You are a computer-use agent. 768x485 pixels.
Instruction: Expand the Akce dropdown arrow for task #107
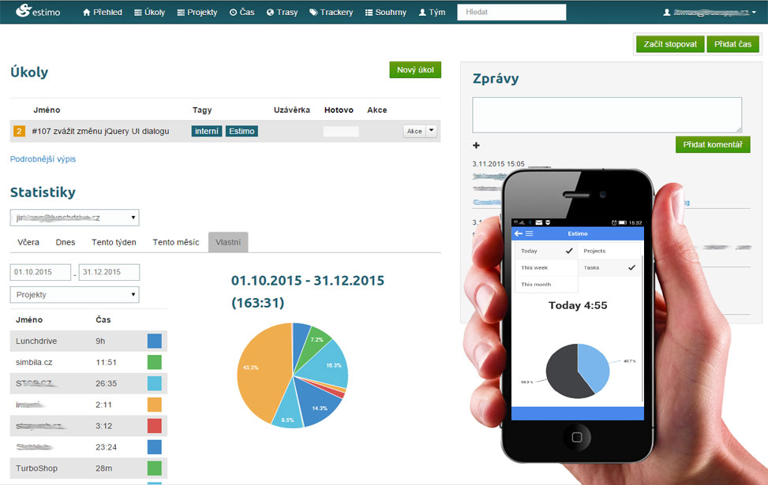[431, 131]
